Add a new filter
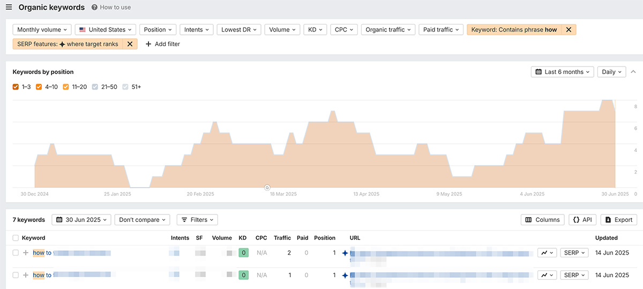 pos(163,44)
